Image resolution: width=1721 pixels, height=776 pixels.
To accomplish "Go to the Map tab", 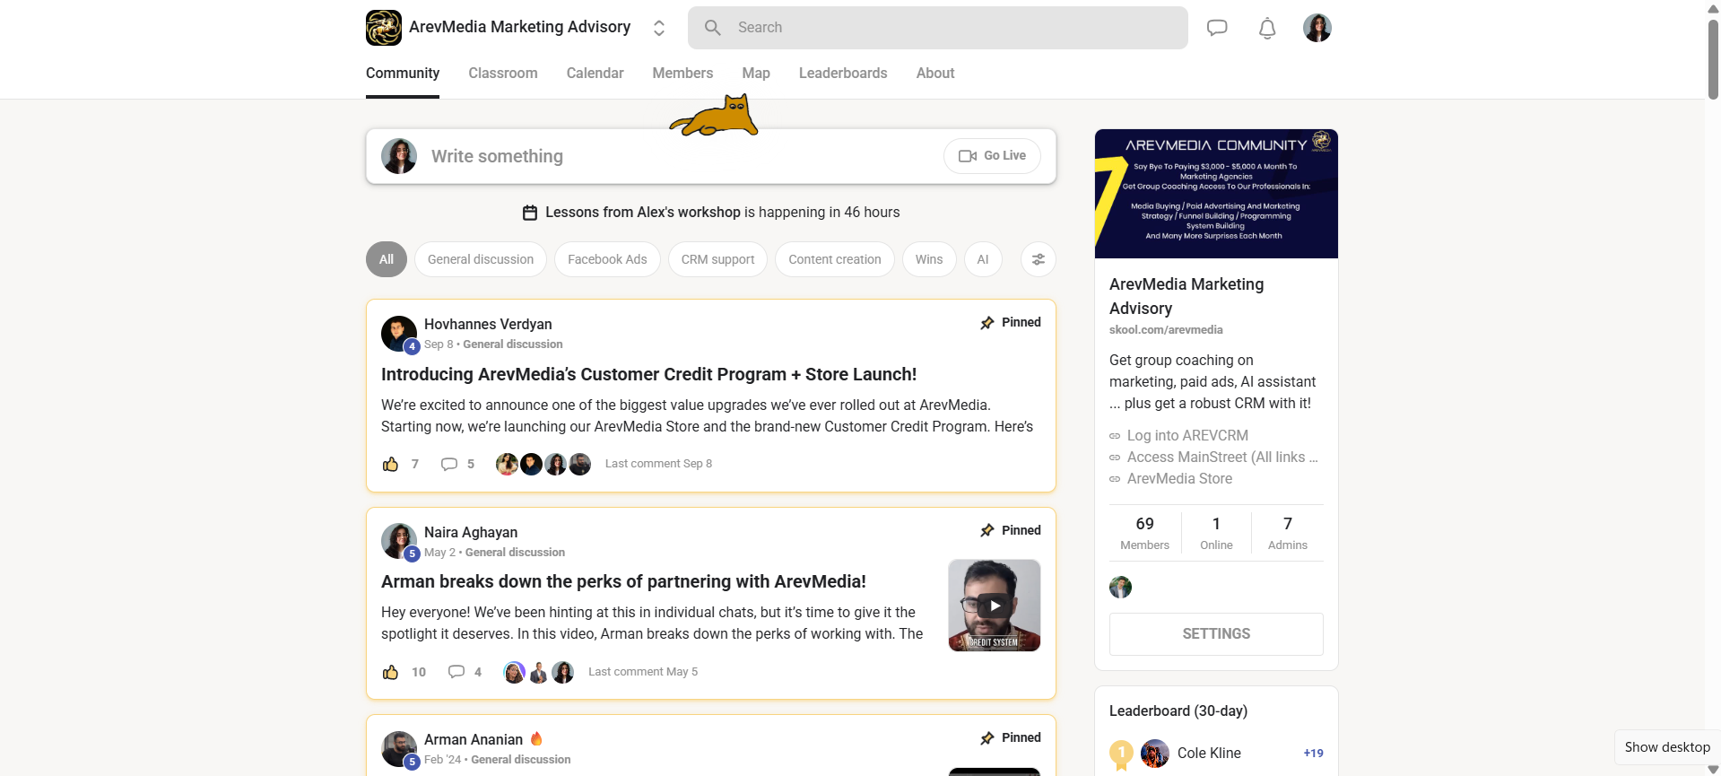I will (x=756, y=74).
